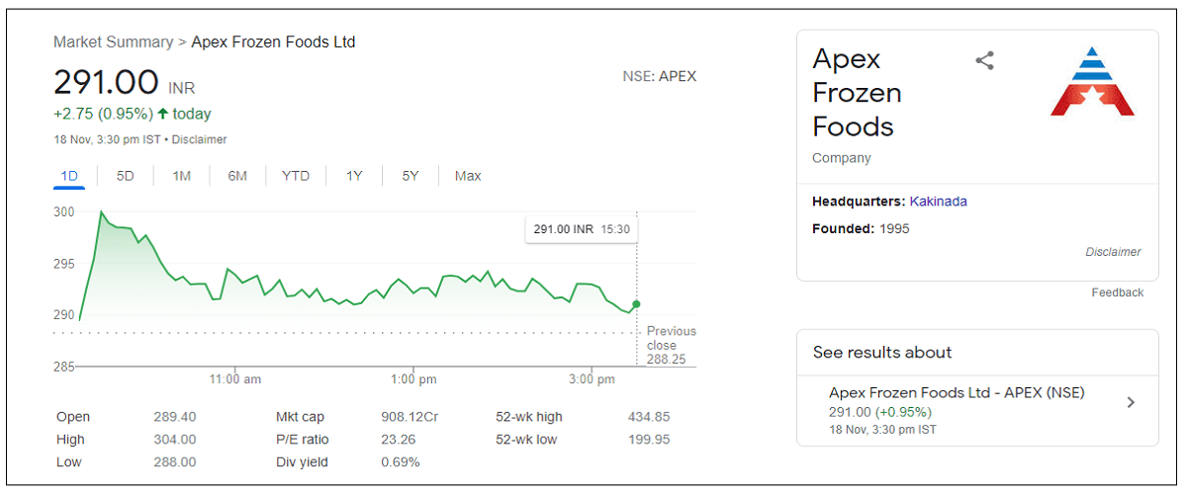Screen dimensions: 1187x494
Task: Select the Open value 289.40
Action: click(175, 417)
